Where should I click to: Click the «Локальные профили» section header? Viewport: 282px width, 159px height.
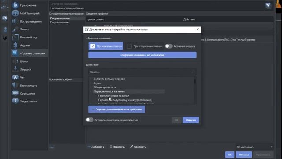(61, 79)
